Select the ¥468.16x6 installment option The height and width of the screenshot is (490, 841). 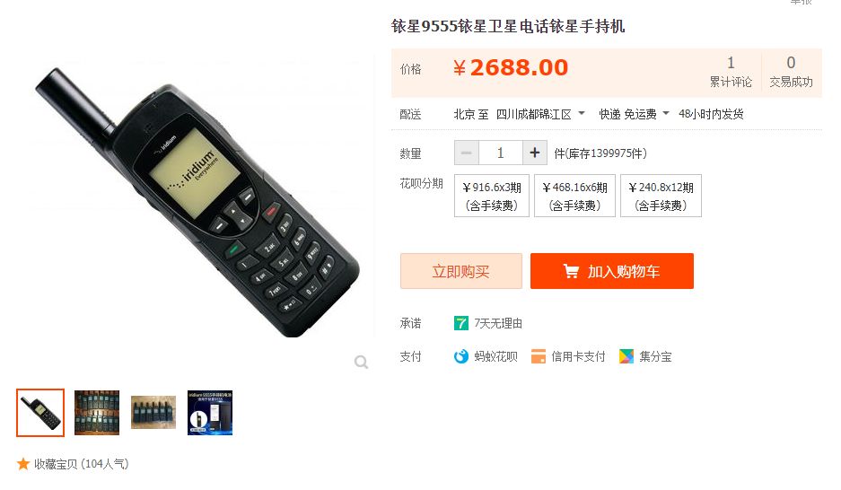click(575, 196)
